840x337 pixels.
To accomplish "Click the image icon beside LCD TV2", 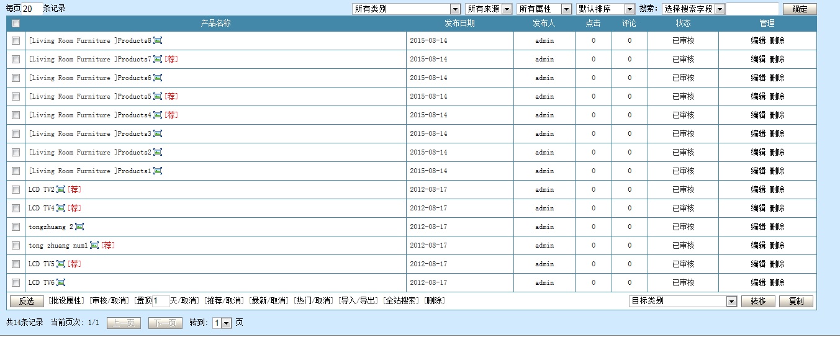I will (61, 190).
